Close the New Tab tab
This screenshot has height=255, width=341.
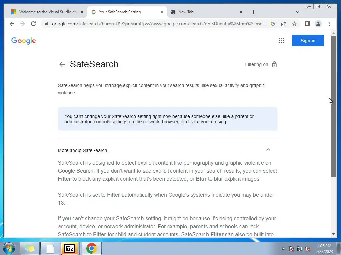[x=241, y=12]
